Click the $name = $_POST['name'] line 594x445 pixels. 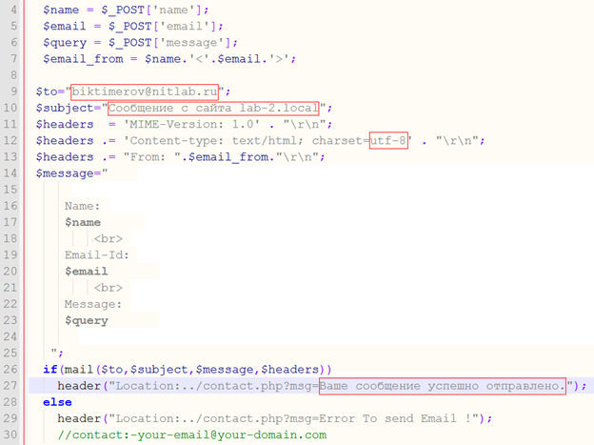[126, 10]
